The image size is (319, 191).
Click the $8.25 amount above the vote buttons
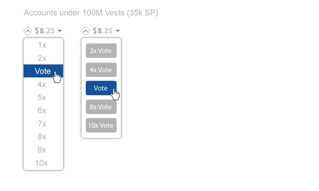click(103, 31)
